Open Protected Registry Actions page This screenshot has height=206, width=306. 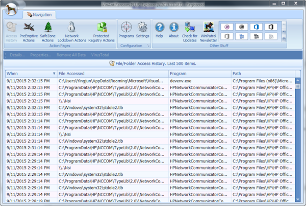tap(101, 31)
